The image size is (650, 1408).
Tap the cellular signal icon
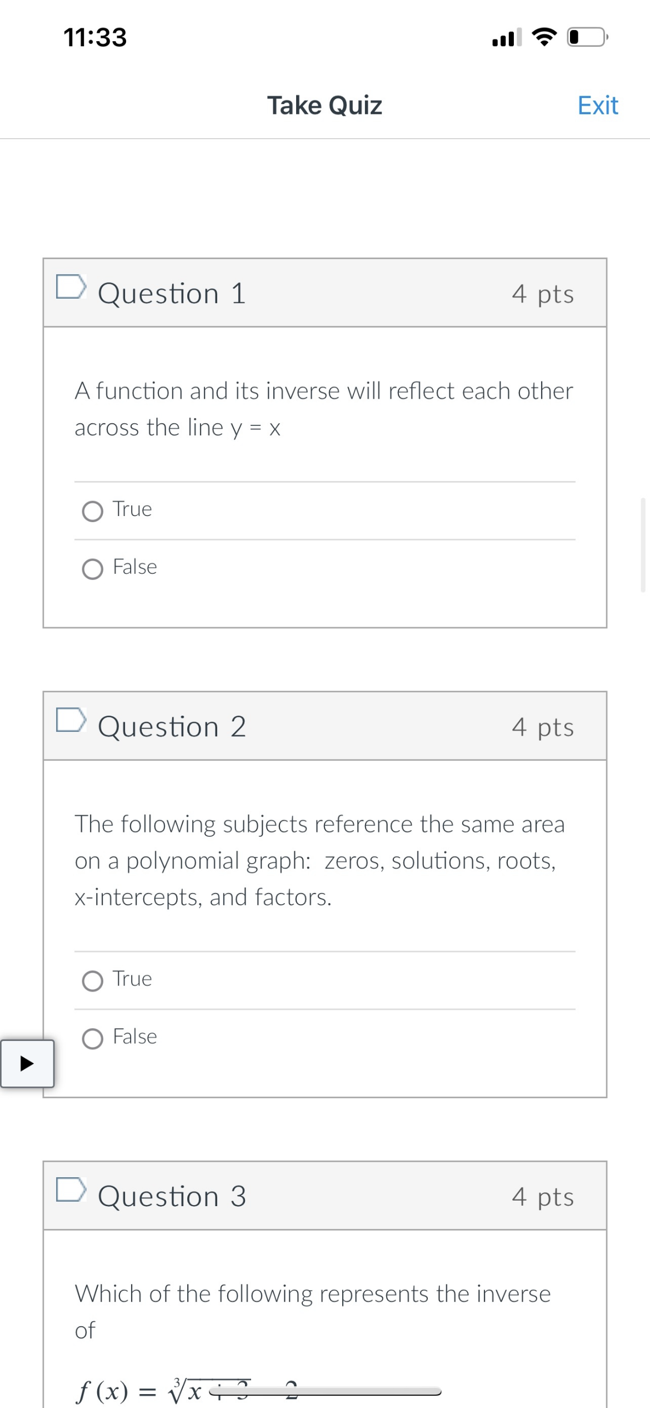click(x=507, y=37)
